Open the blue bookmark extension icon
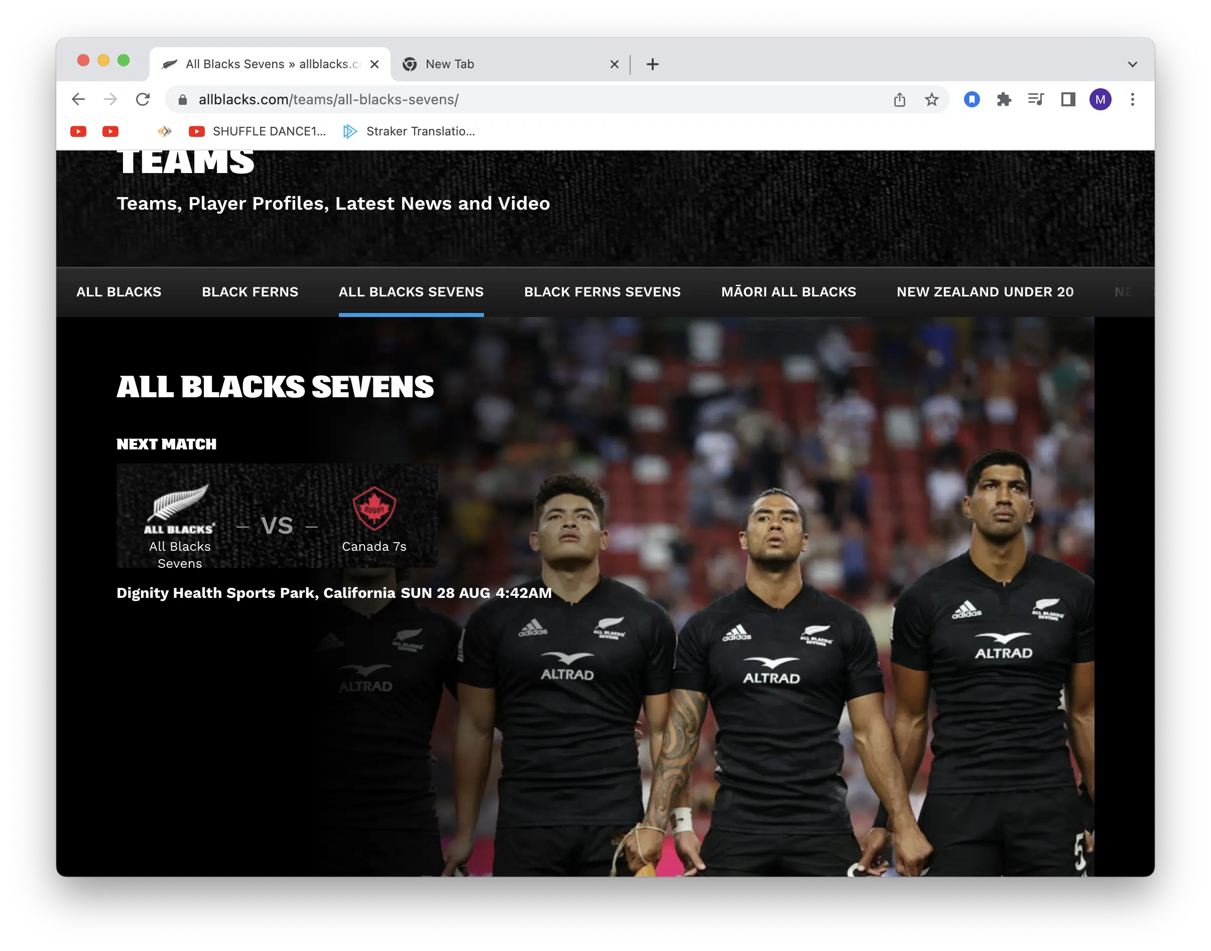 click(972, 100)
